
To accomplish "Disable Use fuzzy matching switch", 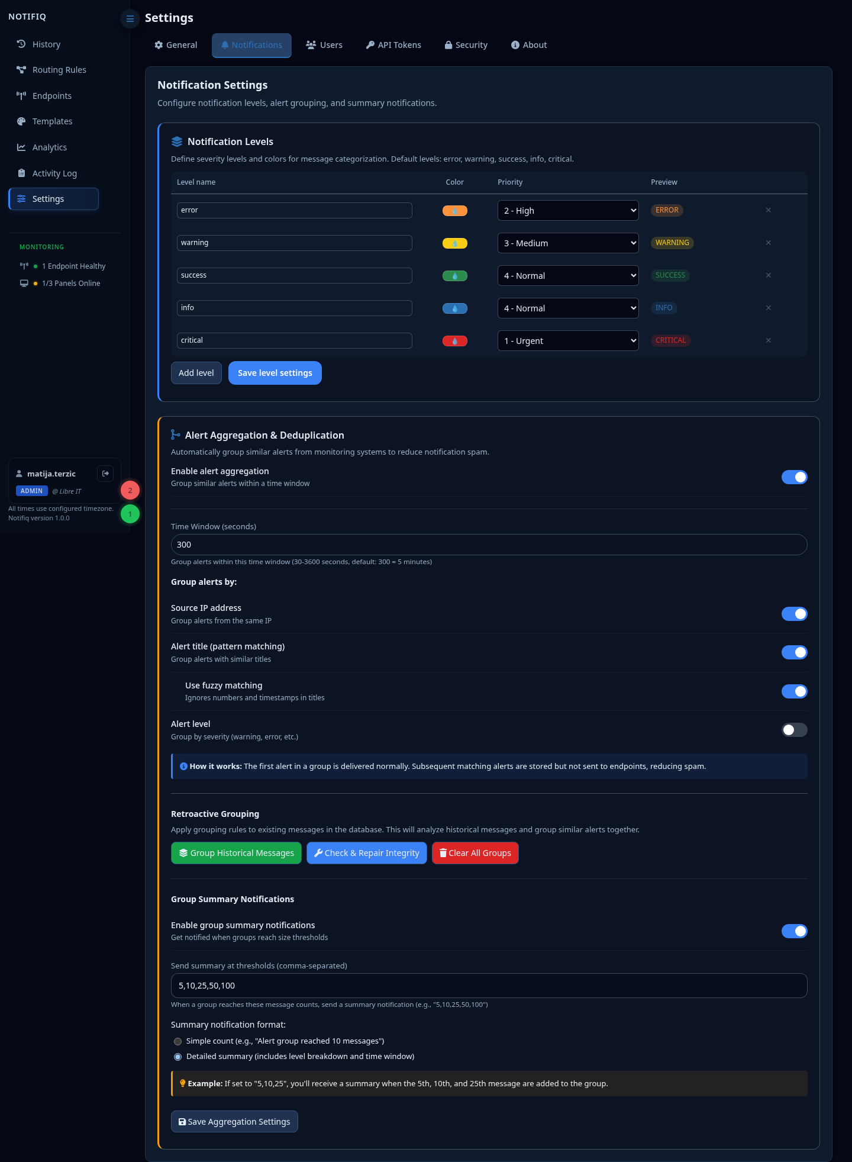I will (x=794, y=691).
